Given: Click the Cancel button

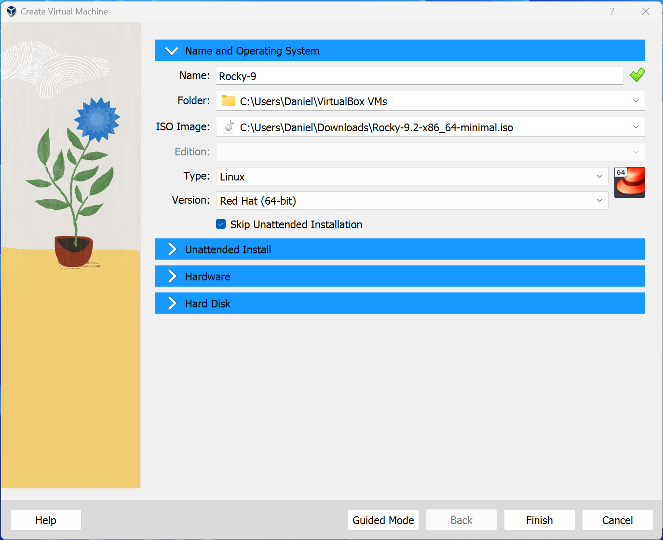Looking at the screenshot, I should coord(618,520).
